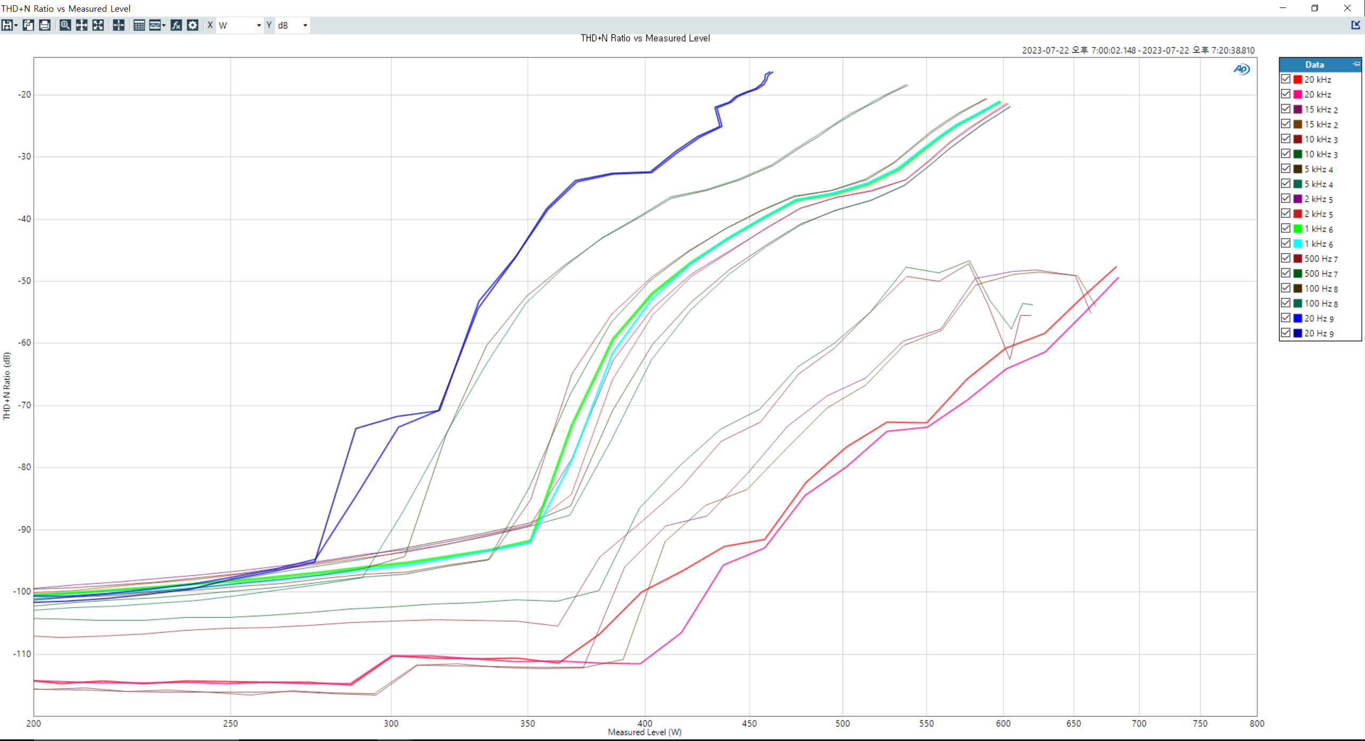The width and height of the screenshot is (1365, 741).
Task: Click the zoom-to-fit extents icon
Action: click(98, 25)
